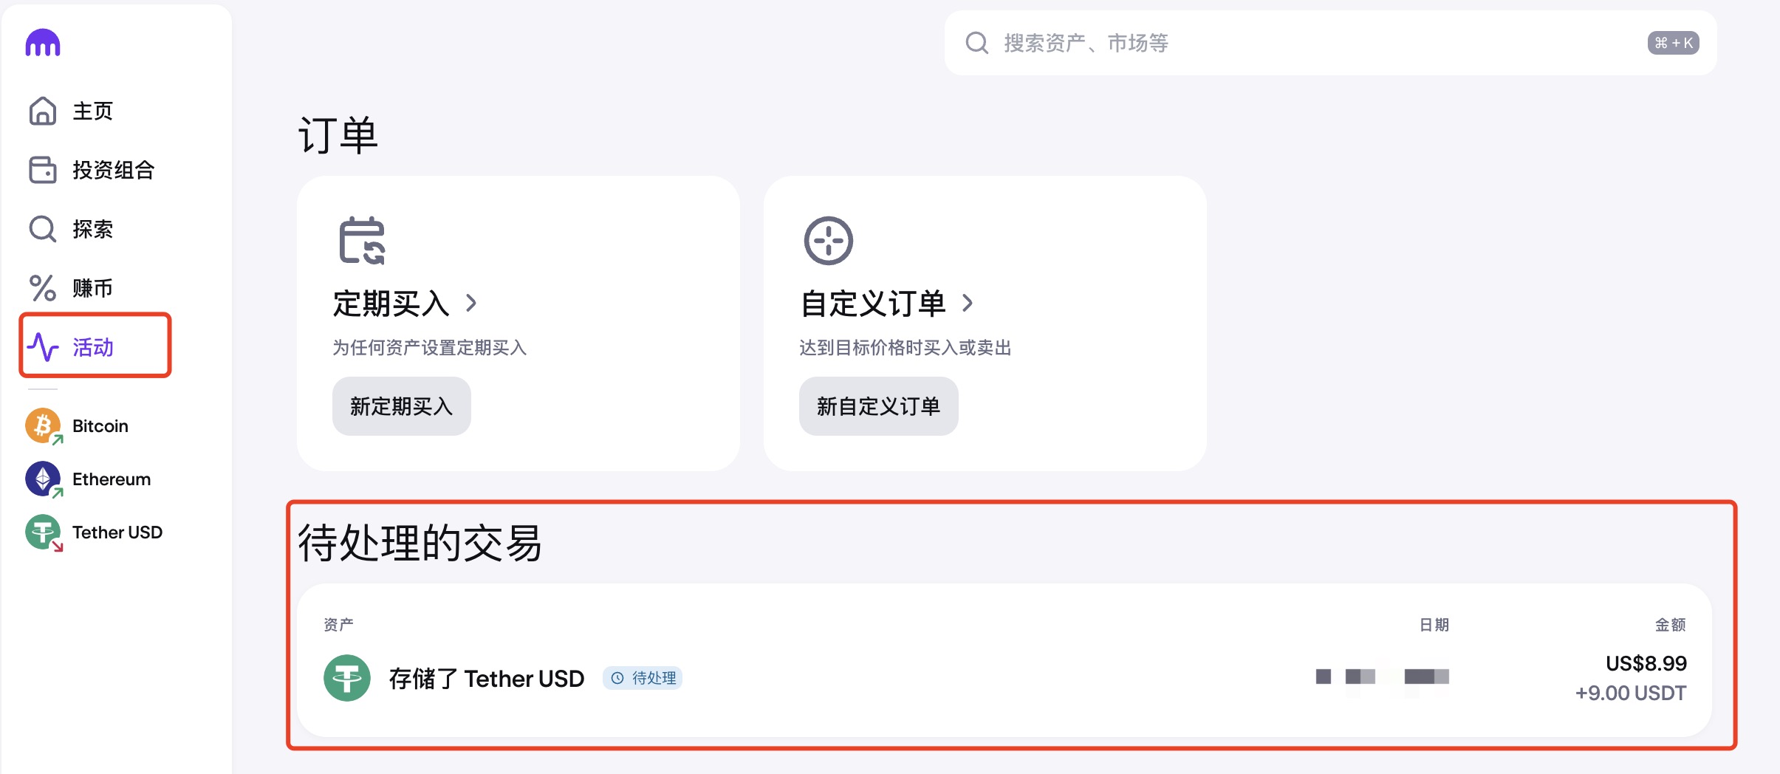Click the 待处理 status badge

pyautogui.click(x=643, y=678)
